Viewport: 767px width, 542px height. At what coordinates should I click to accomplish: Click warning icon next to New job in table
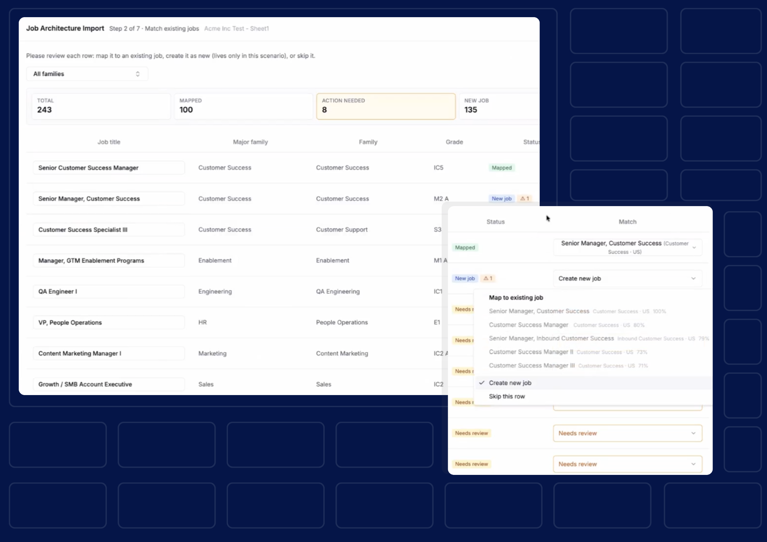[524, 198]
